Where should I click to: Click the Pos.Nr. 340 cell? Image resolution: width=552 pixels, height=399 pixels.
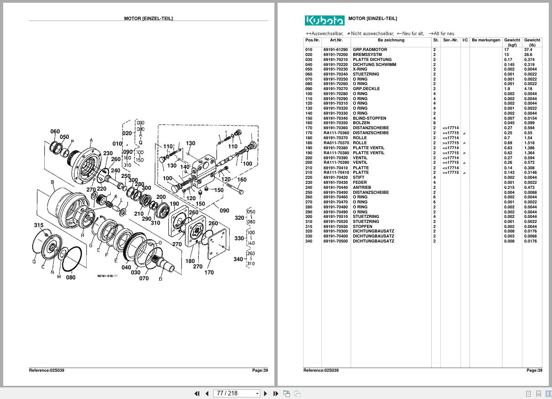click(x=309, y=241)
